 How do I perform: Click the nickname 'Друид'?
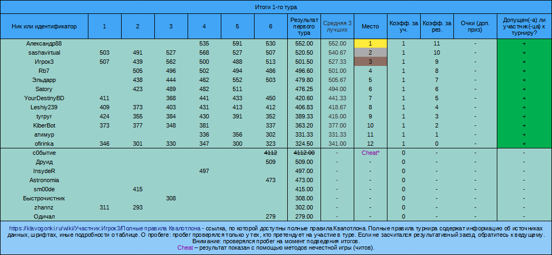coord(44,162)
